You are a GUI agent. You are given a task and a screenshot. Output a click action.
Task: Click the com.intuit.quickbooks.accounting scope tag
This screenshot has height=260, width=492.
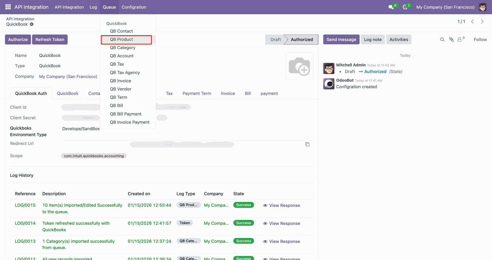coord(94,156)
